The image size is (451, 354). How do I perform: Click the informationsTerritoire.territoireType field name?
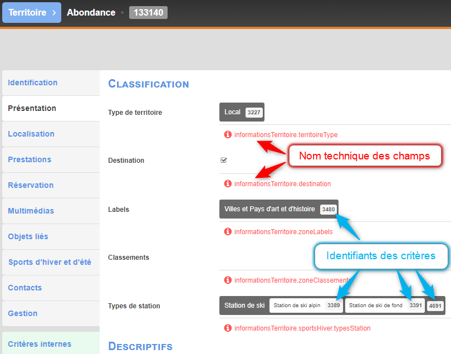(x=286, y=134)
